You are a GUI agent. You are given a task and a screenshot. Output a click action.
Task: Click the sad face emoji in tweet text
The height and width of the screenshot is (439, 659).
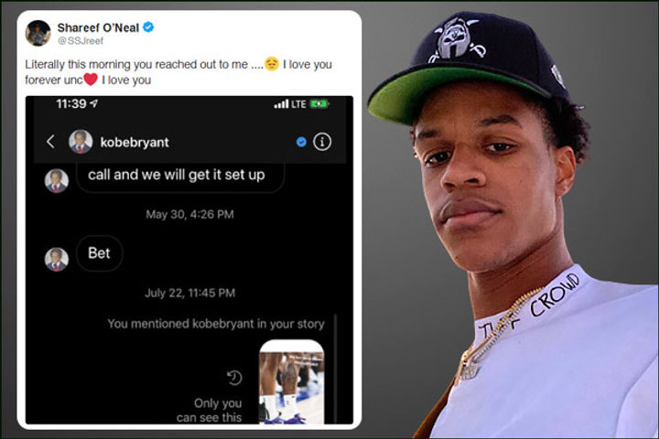click(272, 63)
